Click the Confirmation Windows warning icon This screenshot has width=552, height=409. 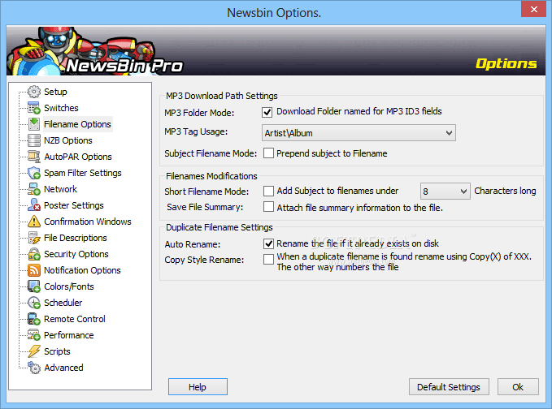click(34, 222)
